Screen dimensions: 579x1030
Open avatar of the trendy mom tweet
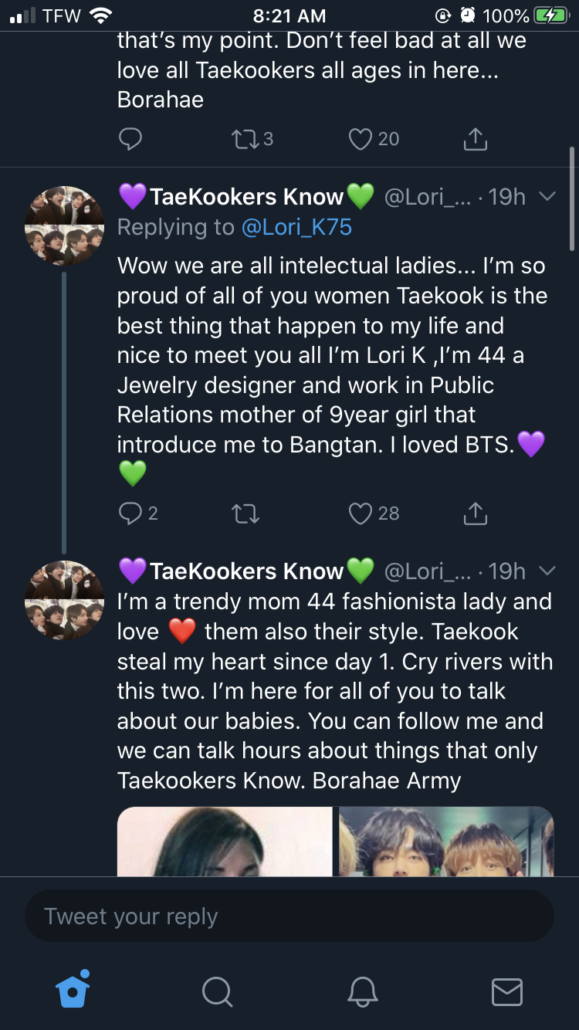click(65, 600)
